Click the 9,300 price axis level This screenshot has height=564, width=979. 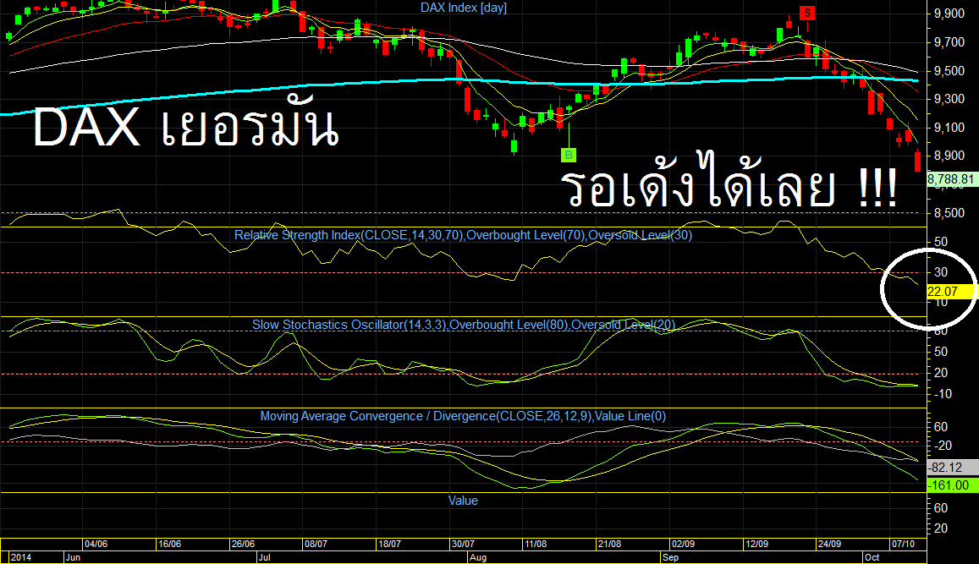coord(949,99)
